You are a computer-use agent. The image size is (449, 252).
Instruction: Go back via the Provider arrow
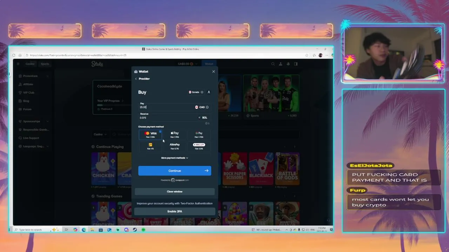136,79
